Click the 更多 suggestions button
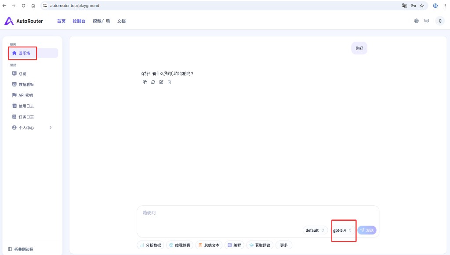Image resolution: width=450 pixels, height=255 pixels. coord(284,245)
